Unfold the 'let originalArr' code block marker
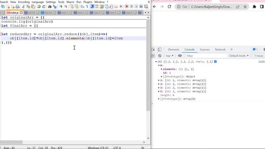265x149 pixels. tap(1, 17)
